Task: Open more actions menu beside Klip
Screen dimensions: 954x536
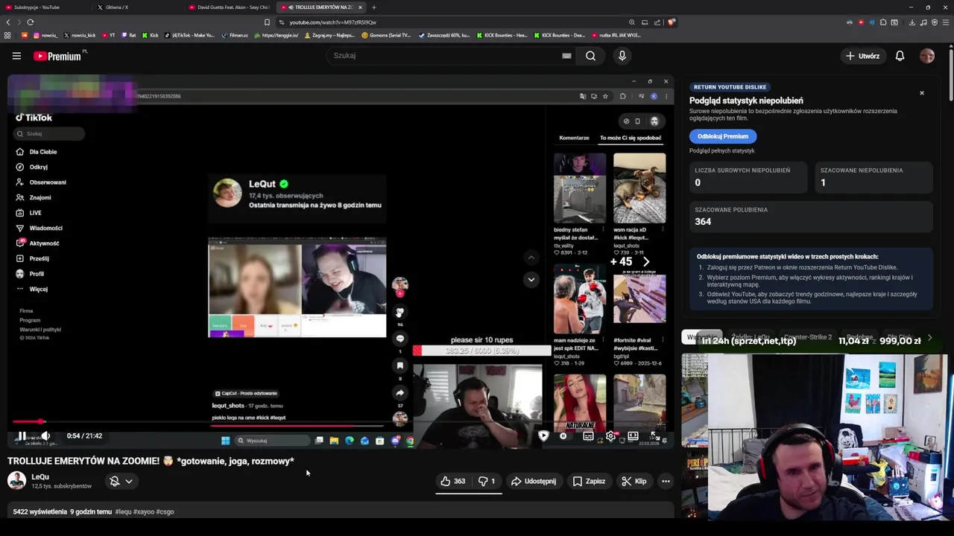Action: pyautogui.click(x=666, y=481)
